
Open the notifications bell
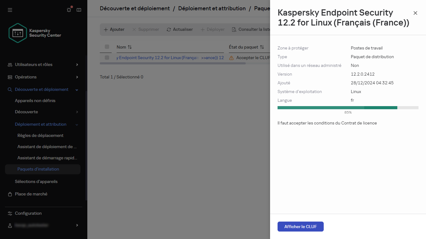[69, 10]
